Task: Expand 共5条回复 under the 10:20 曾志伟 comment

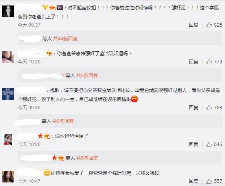Action: coord(87,76)
